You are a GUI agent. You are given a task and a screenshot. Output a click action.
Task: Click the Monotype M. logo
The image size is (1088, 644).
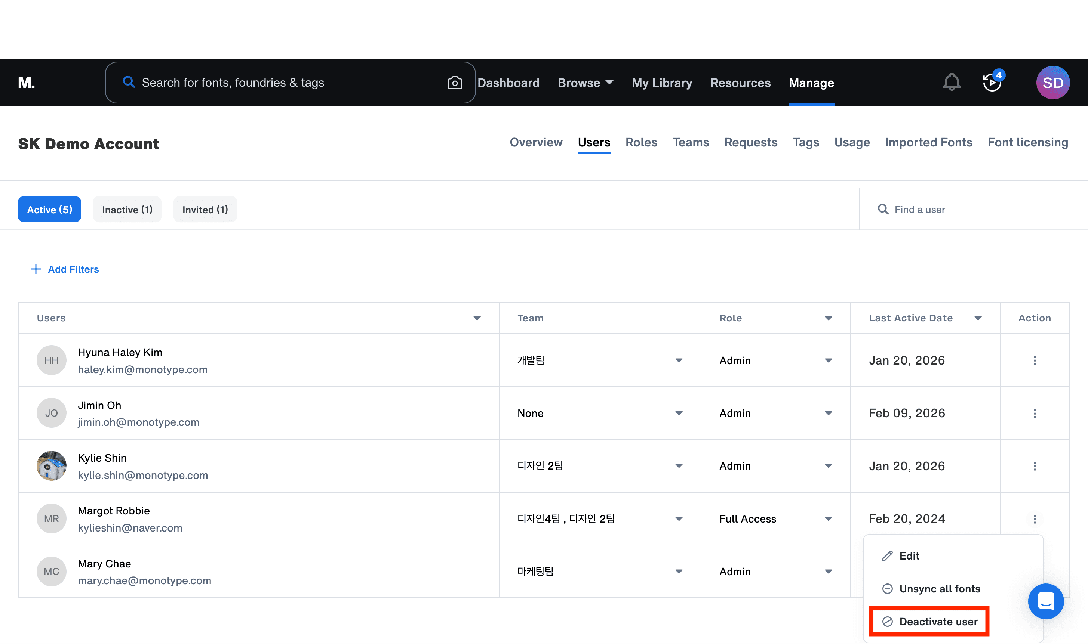[27, 83]
